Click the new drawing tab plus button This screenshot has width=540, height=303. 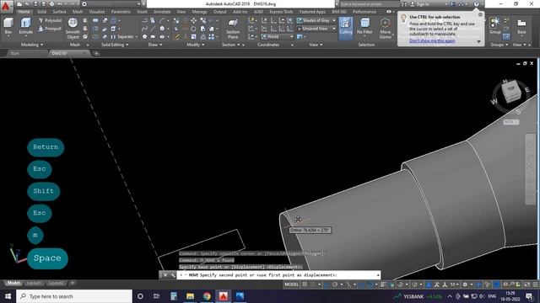[96, 54]
